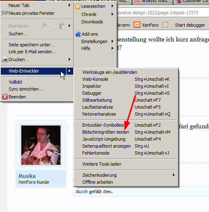The height and width of the screenshot is (212, 209).
Task: Select Laufzeitanalyse entry
Action: point(126,107)
